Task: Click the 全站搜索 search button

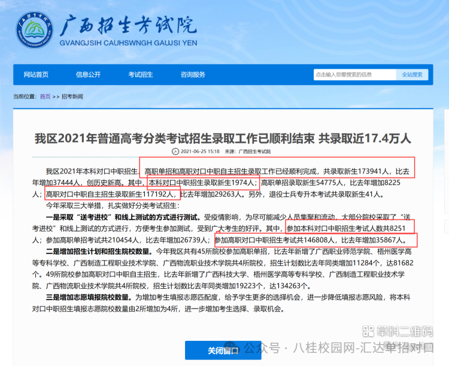Action: (412, 75)
